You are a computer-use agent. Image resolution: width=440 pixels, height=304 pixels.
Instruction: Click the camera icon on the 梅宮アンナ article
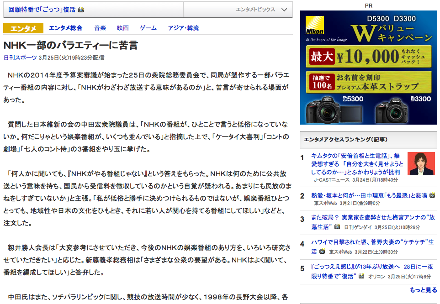336,226
